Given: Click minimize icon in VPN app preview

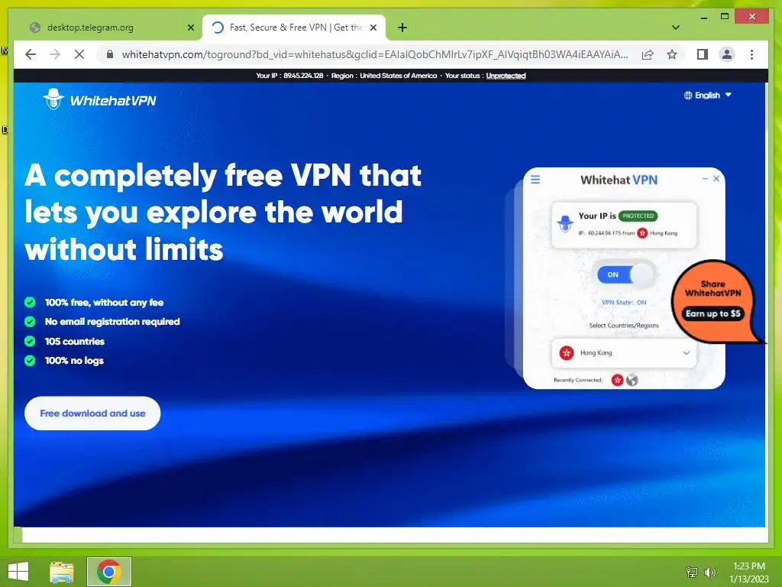Looking at the screenshot, I should point(705,178).
